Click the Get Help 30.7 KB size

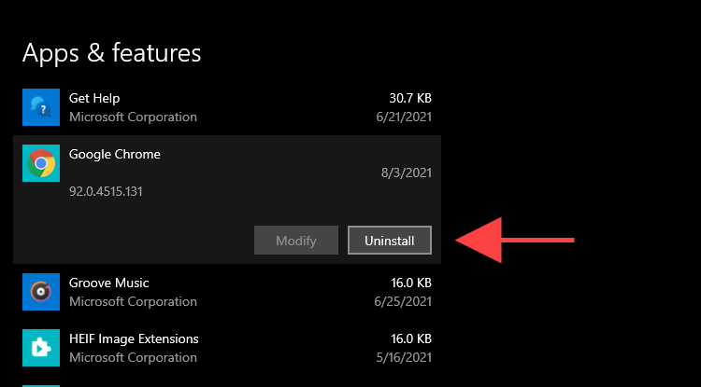pos(409,98)
